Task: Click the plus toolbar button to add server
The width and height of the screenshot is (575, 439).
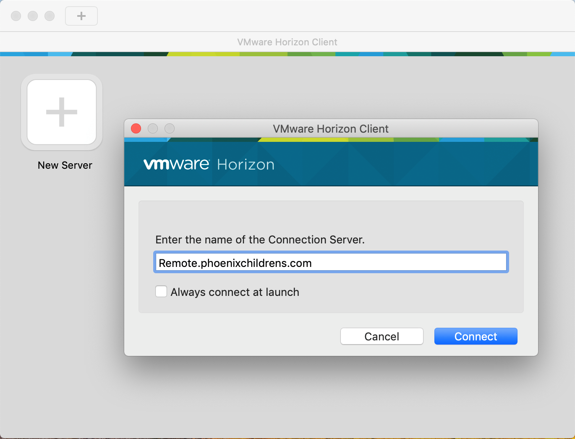Action: tap(81, 16)
